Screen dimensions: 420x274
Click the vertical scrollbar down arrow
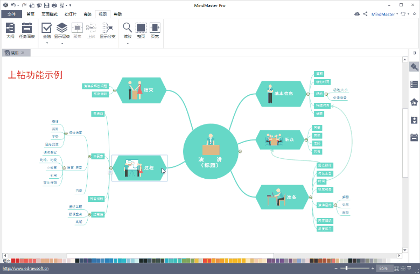(405, 250)
